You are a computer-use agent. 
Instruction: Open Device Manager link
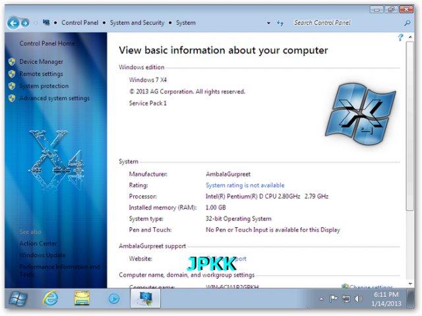(41, 62)
